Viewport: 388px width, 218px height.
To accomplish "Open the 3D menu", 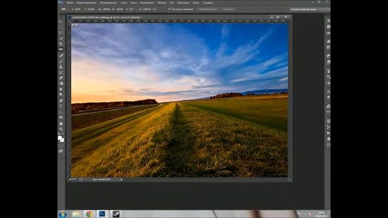I will (x=172, y=2).
